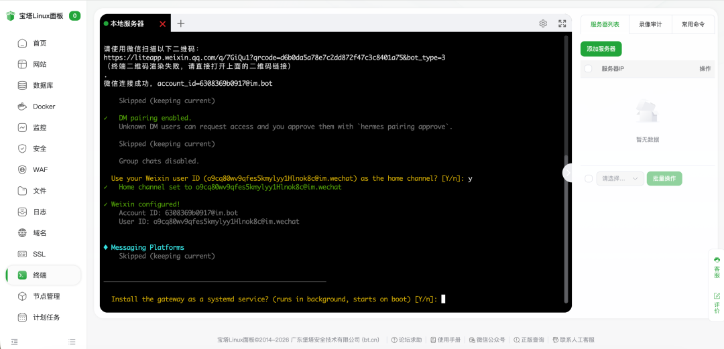
Task: Click 'Group chats disabled.' terminal line
Action: 159,161
